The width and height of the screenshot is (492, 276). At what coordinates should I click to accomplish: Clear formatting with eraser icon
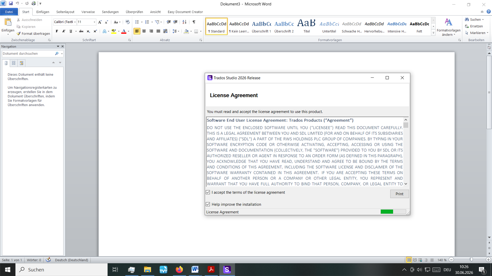[127, 22]
